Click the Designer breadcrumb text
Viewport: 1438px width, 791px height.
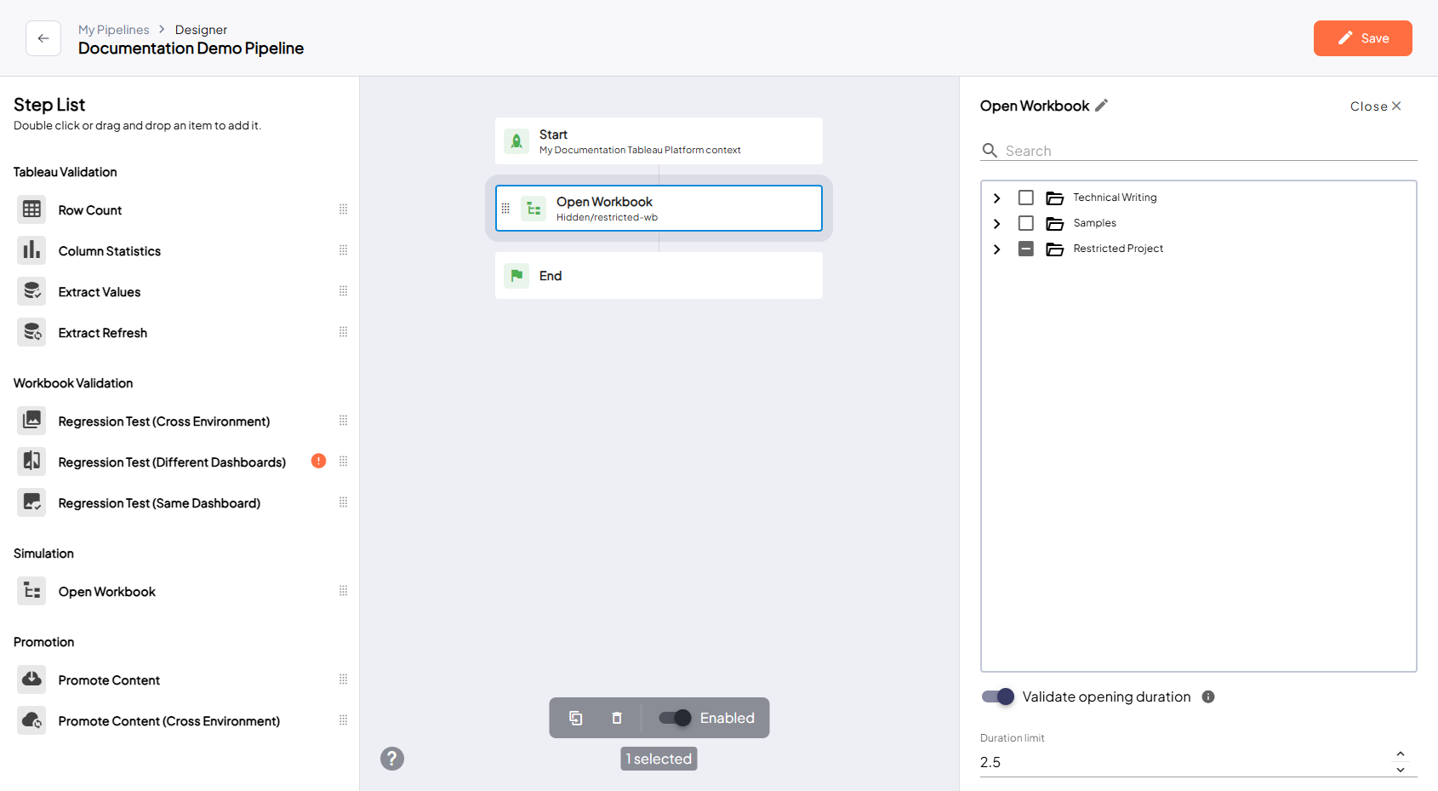click(201, 30)
